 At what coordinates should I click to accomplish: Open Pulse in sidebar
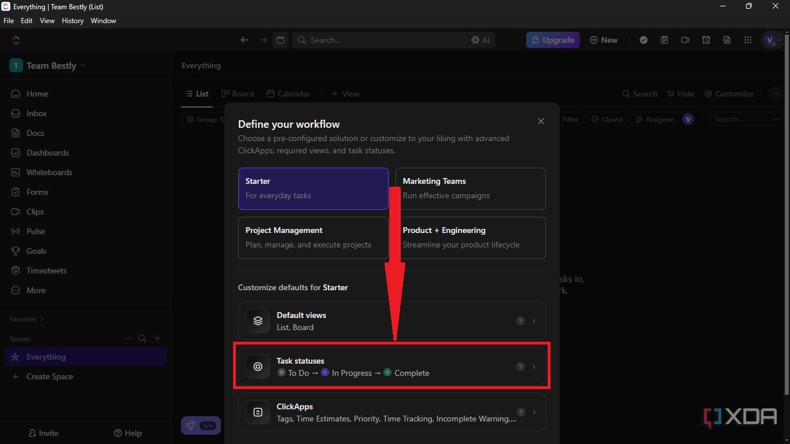coord(28,231)
